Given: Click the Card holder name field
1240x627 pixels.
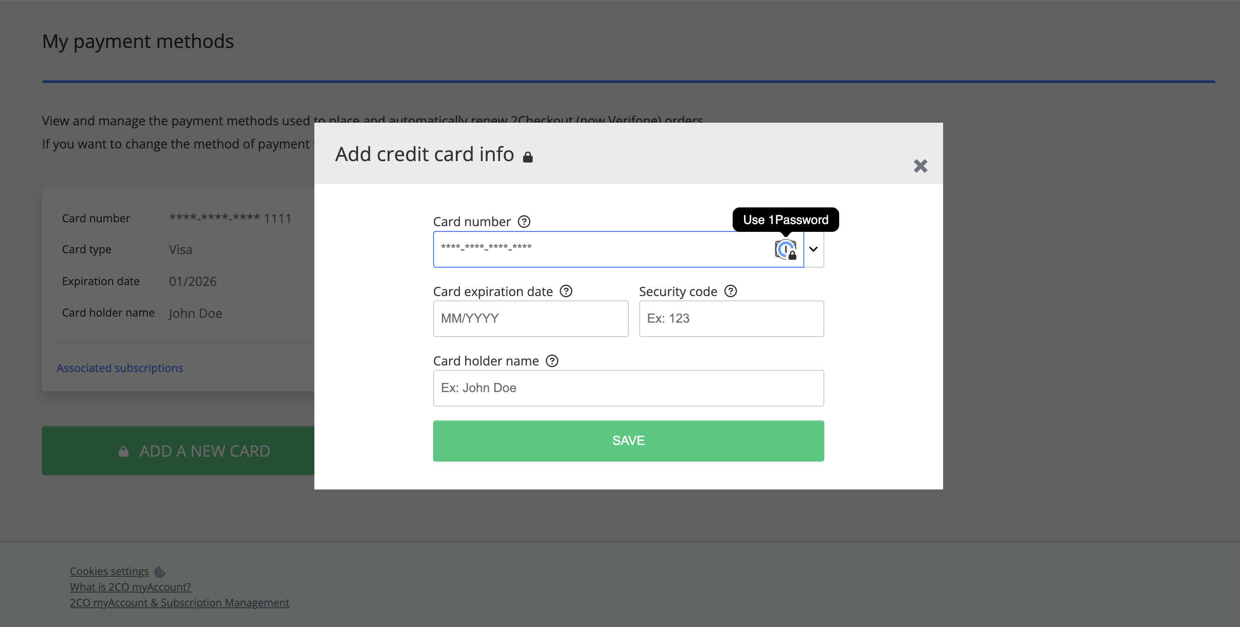Looking at the screenshot, I should pyautogui.click(x=628, y=388).
